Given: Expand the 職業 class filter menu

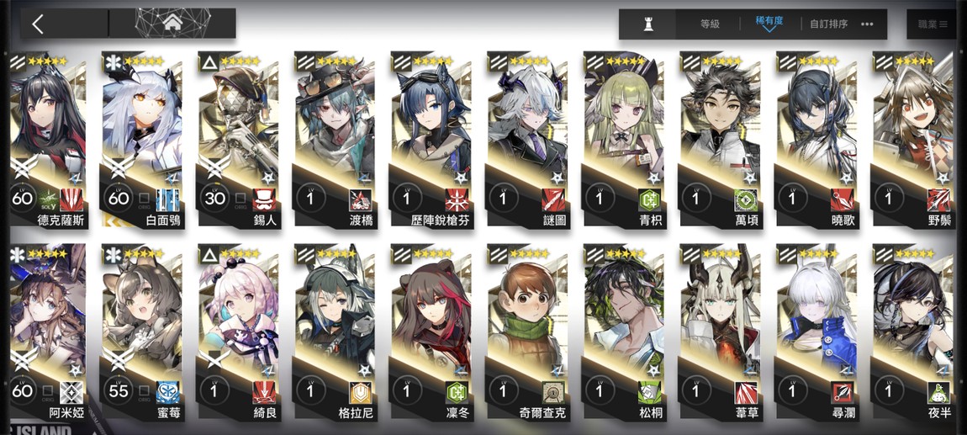Looking at the screenshot, I should [x=932, y=24].
